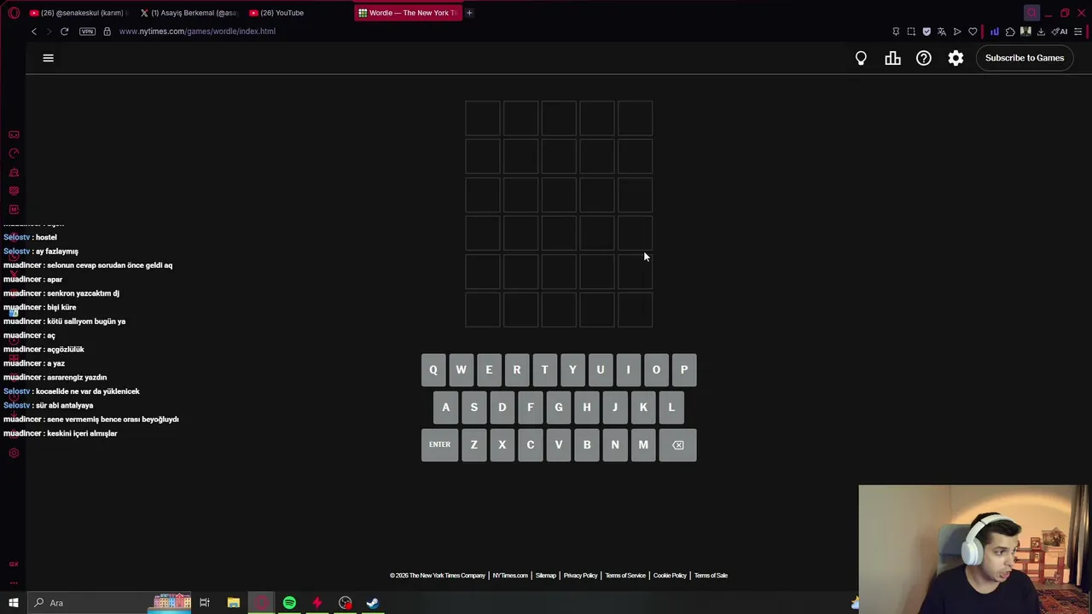
Task: Open the ad blocker shield icon
Action: tap(926, 32)
